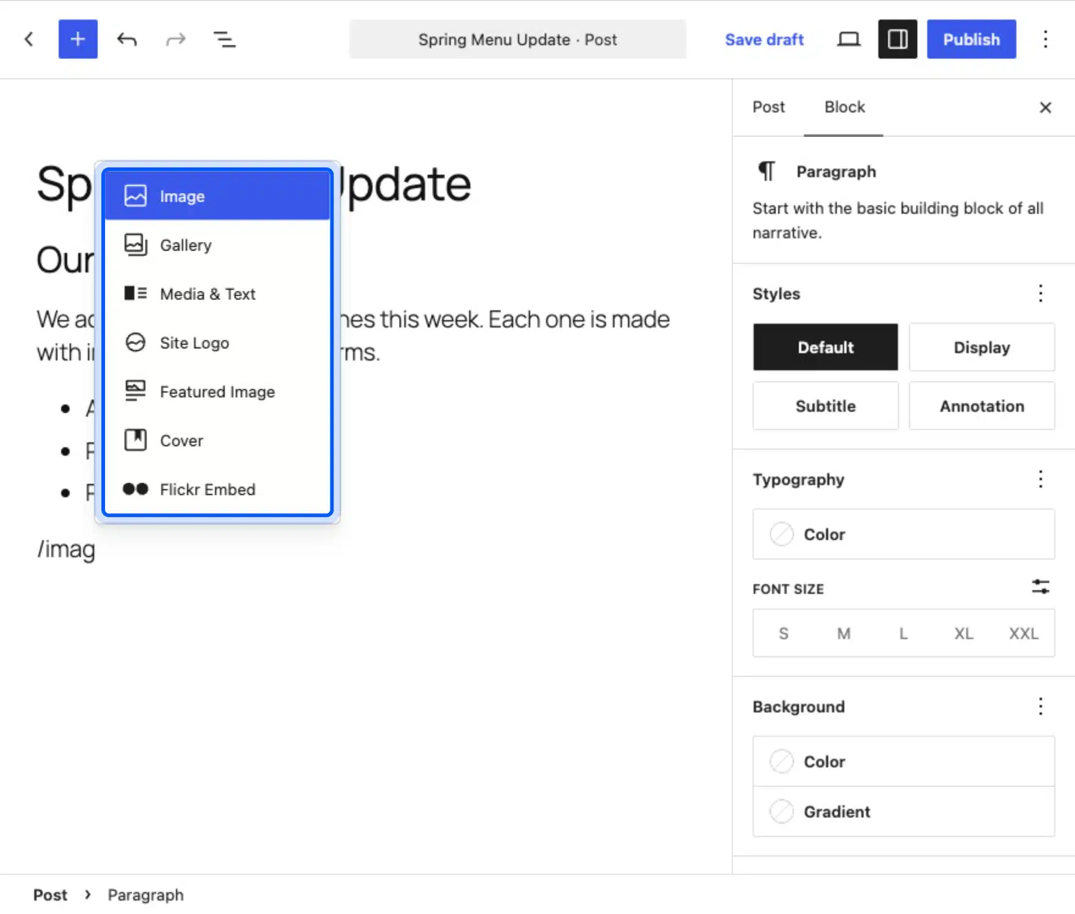Apply the Annotation paragraph style
Viewport: 1075px width, 914px height.
point(982,406)
